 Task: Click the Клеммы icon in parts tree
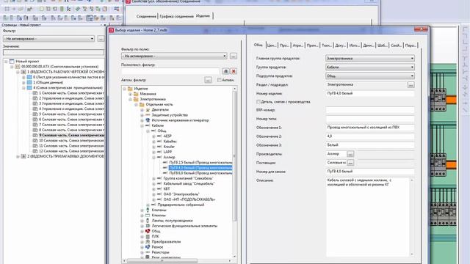[x=148, y=215]
